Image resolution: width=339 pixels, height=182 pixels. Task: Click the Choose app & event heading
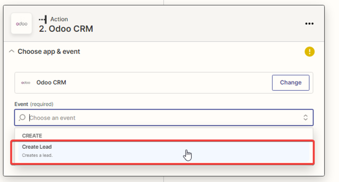pos(49,52)
